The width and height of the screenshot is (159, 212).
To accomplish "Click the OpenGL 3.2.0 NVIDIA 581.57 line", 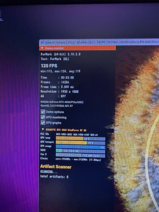I will pos(57,106).
